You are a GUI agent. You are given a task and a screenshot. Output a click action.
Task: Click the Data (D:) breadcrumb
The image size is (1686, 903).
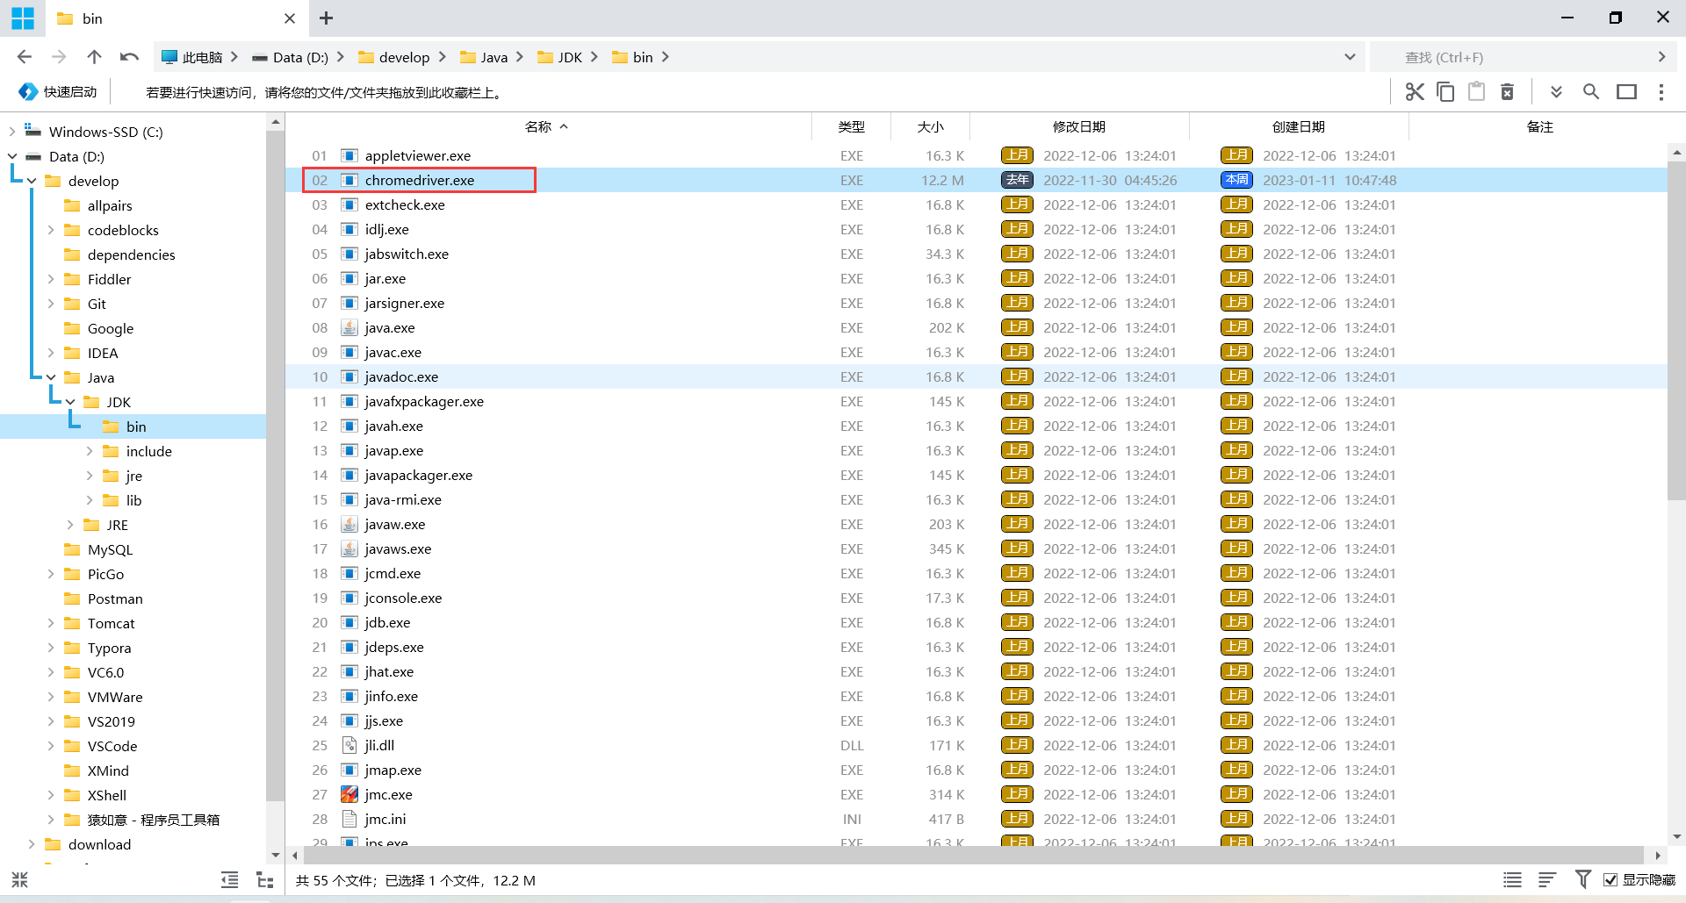(x=291, y=57)
